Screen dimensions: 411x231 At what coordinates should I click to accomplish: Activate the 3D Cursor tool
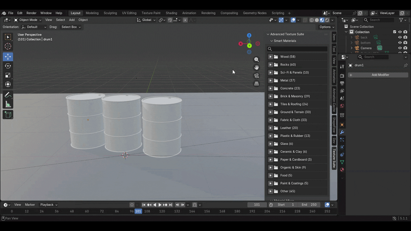(x=8, y=47)
